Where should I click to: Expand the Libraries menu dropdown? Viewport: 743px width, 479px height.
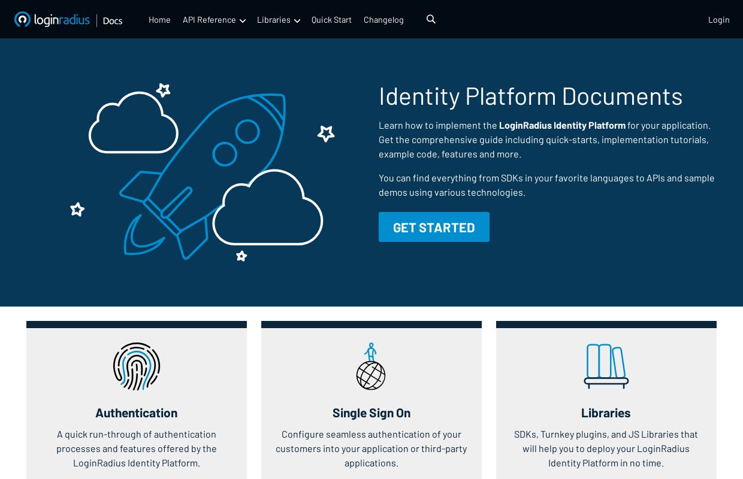(x=279, y=20)
